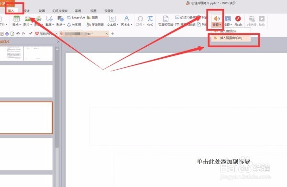
Task: Insert a 关系图 relationship diagram
Action: (74, 25)
